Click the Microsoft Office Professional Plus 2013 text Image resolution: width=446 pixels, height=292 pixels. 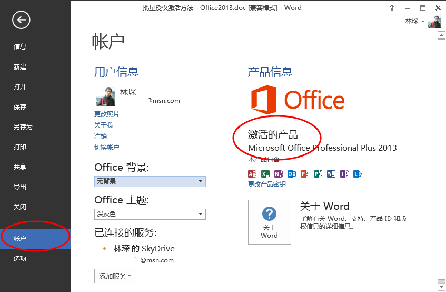[322, 148]
